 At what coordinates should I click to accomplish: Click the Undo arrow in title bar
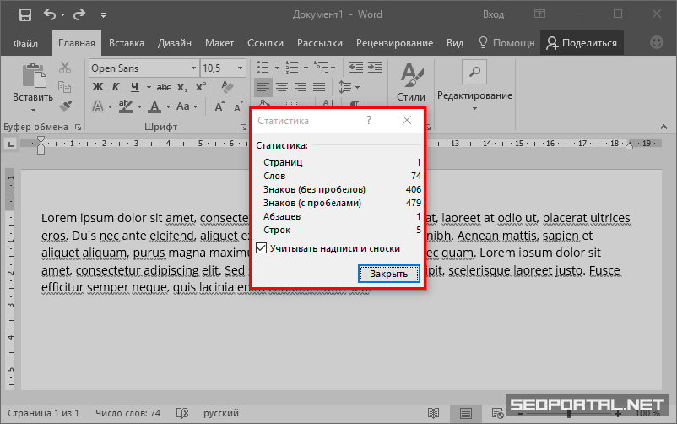(50, 15)
